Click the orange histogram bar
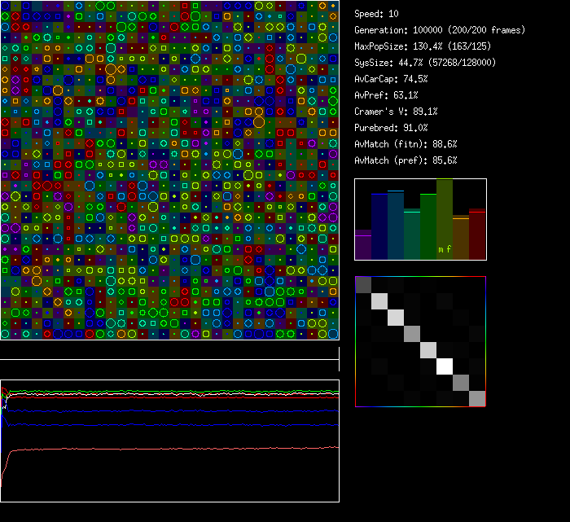This screenshot has width=570, height=522. pos(461,238)
